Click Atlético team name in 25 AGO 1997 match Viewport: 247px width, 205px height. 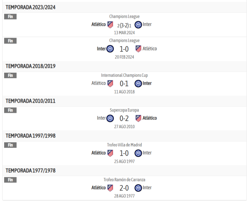tap(98, 153)
